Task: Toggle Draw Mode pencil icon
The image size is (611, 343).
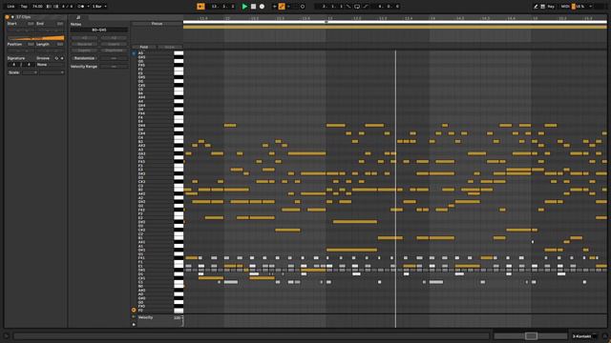Action: [536, 7]
